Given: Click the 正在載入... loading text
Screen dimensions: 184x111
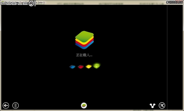Looking at the screenshot, I should point(84,55).
